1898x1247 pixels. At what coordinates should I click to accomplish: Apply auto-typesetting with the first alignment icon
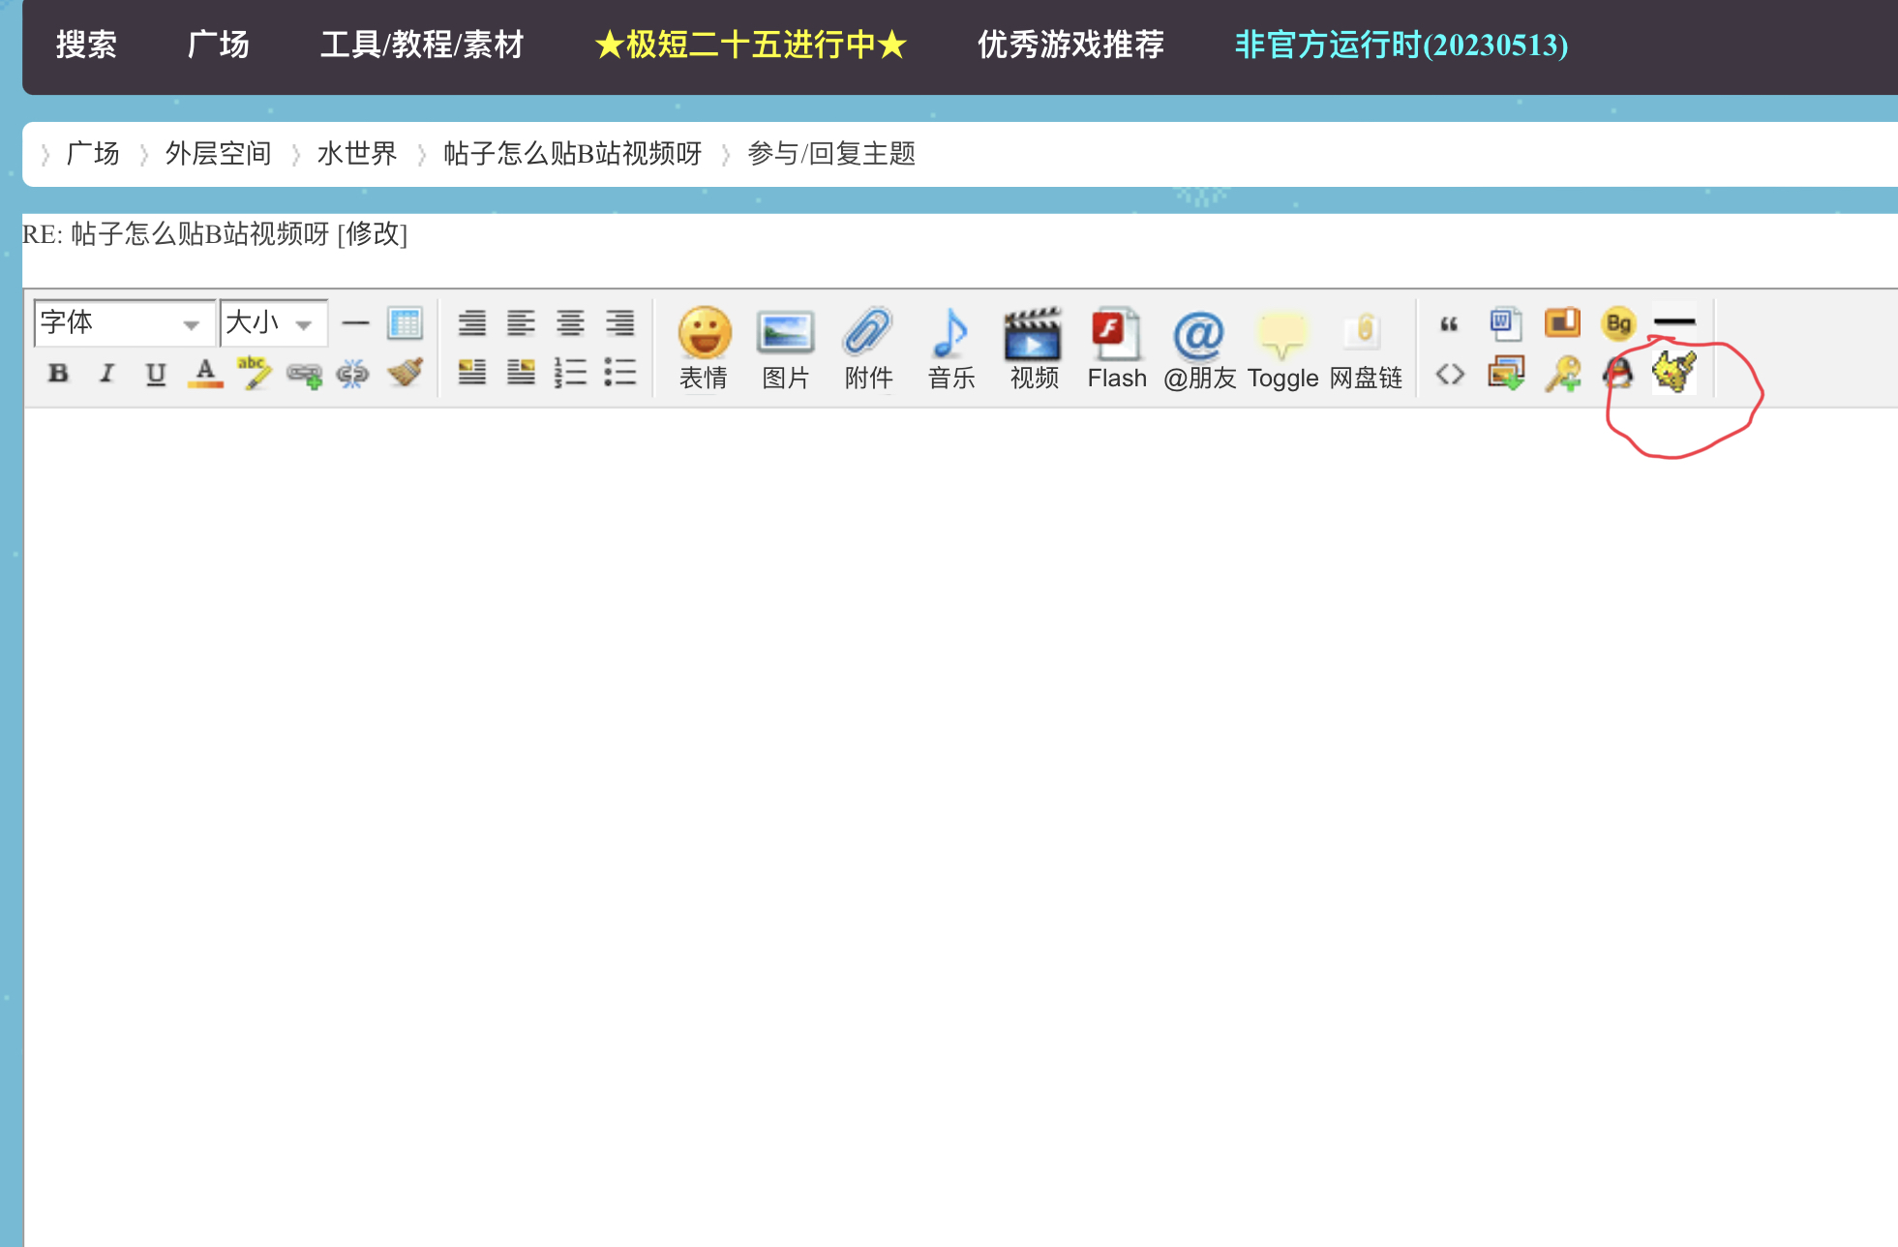471,322
